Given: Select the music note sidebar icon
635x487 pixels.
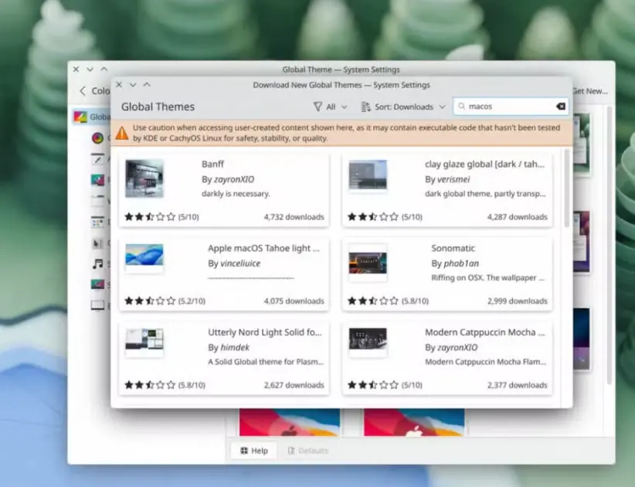Looking at the screenshot, I should [x=97, y=264].
